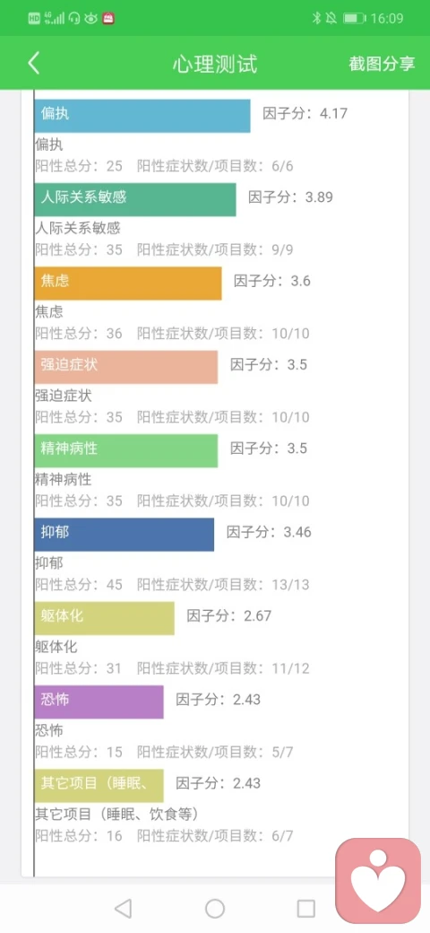Viewport: 430px width, 933px height.
Task: Tap the recent apps square button
Action: (305, 909)
